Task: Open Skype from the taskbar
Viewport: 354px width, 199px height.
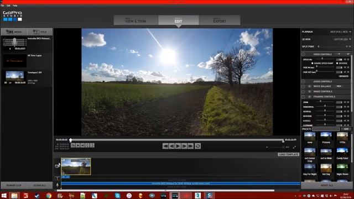Action: point(118,196)
